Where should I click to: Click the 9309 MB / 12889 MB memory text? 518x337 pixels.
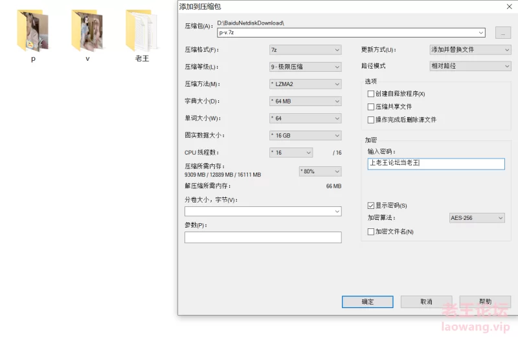pyautogui.click(x=223, y=175)
